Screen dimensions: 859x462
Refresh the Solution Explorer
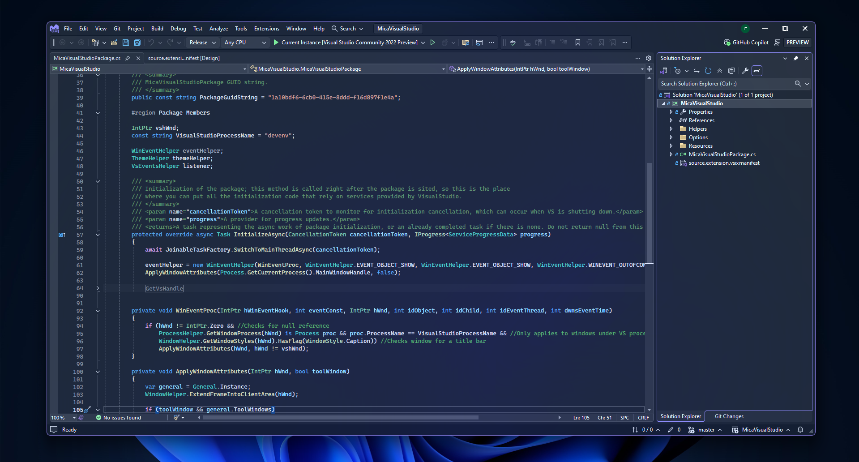[x=708, y=71]
